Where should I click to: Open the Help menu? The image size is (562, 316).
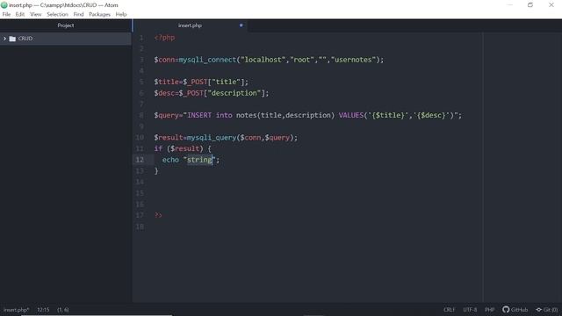pyautogui.click(x=121, y=14)
